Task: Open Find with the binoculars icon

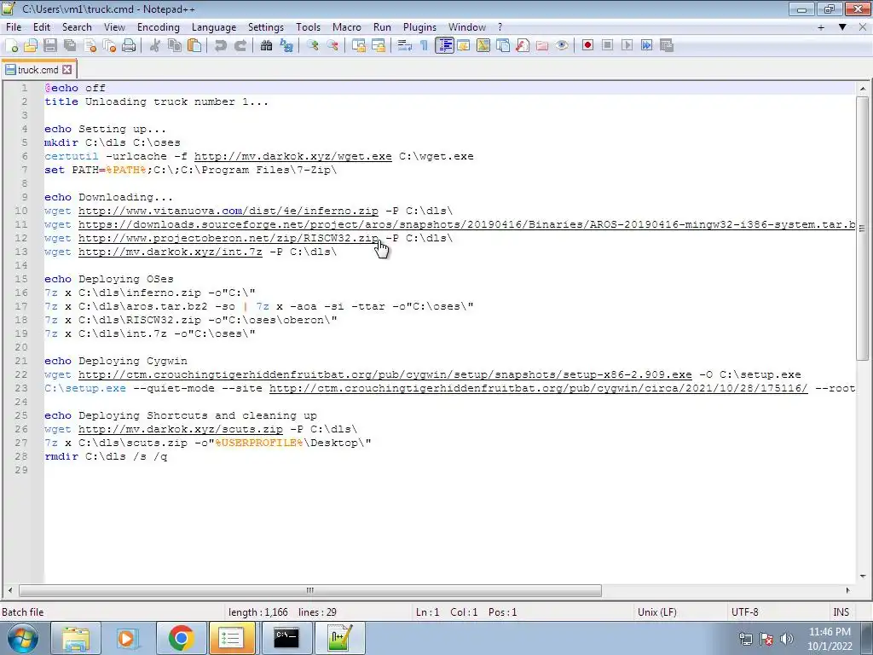Action: click(266, 46)
